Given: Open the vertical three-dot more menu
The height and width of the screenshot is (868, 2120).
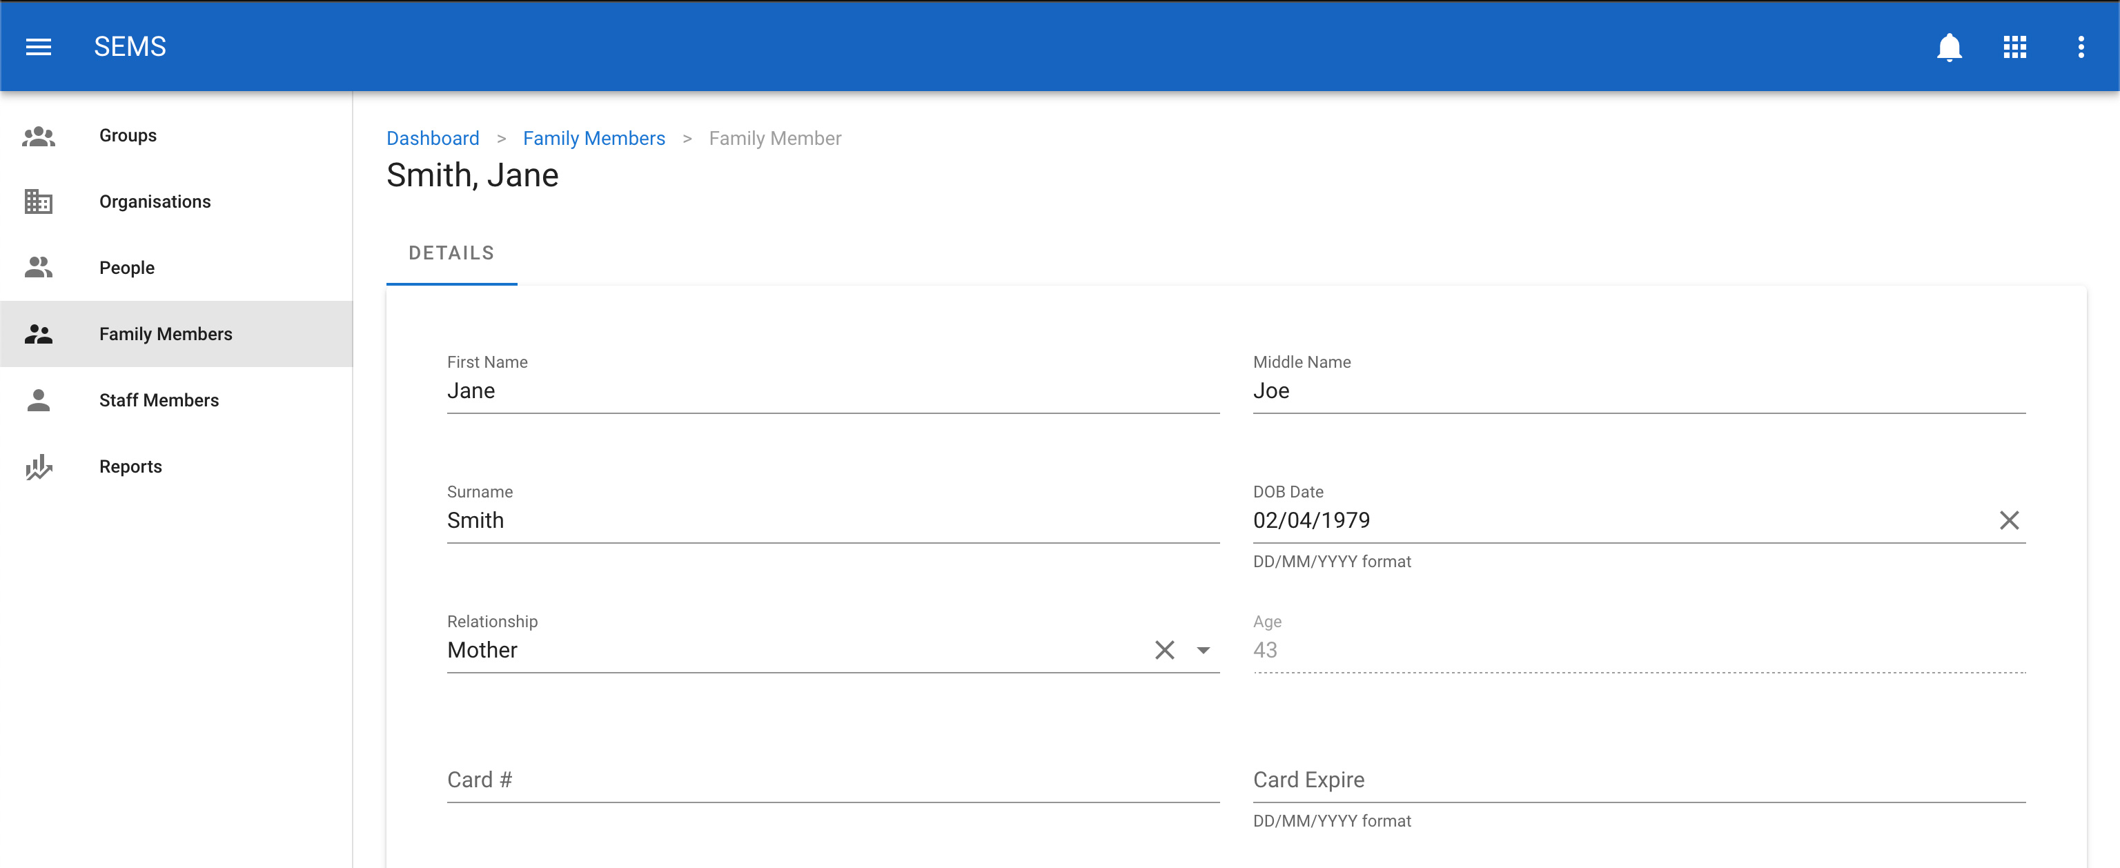Looking at the screenshot, I should [x=2080, y=47].
